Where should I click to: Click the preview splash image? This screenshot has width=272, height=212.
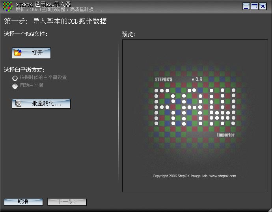click(x=195, y=116)
